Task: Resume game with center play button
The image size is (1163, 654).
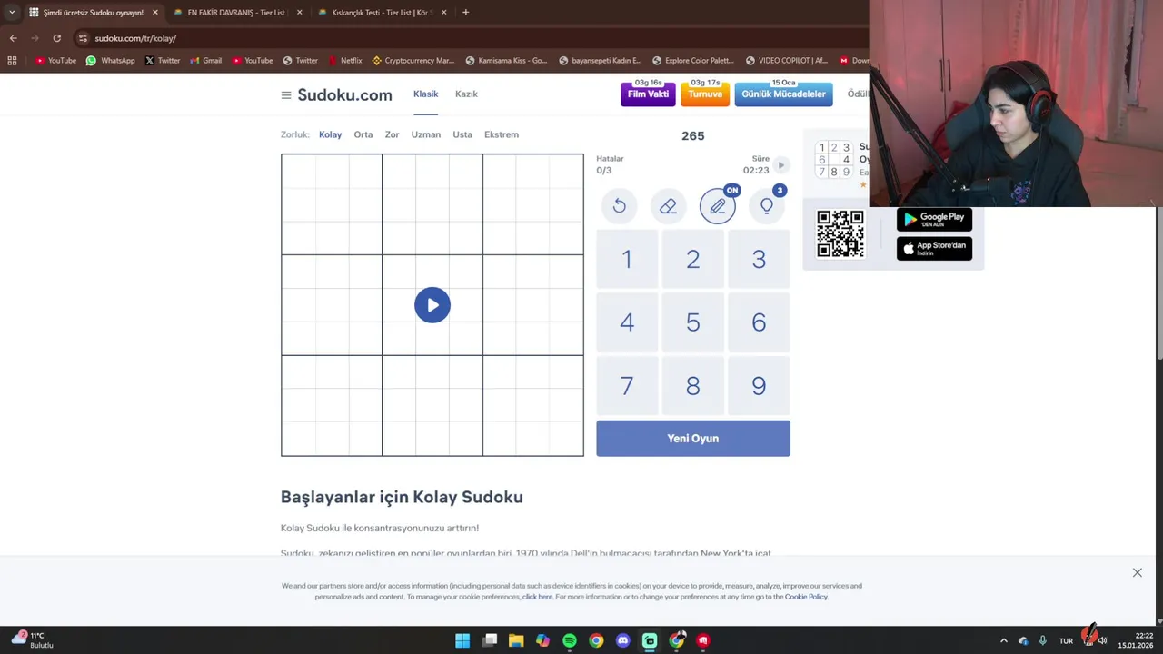Action: pos(432,305)
